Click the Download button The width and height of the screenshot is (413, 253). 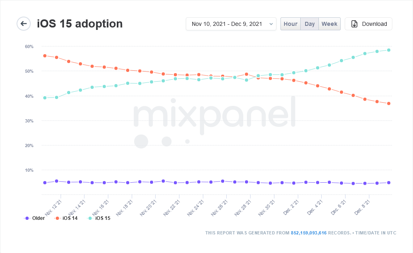(369, 24)
